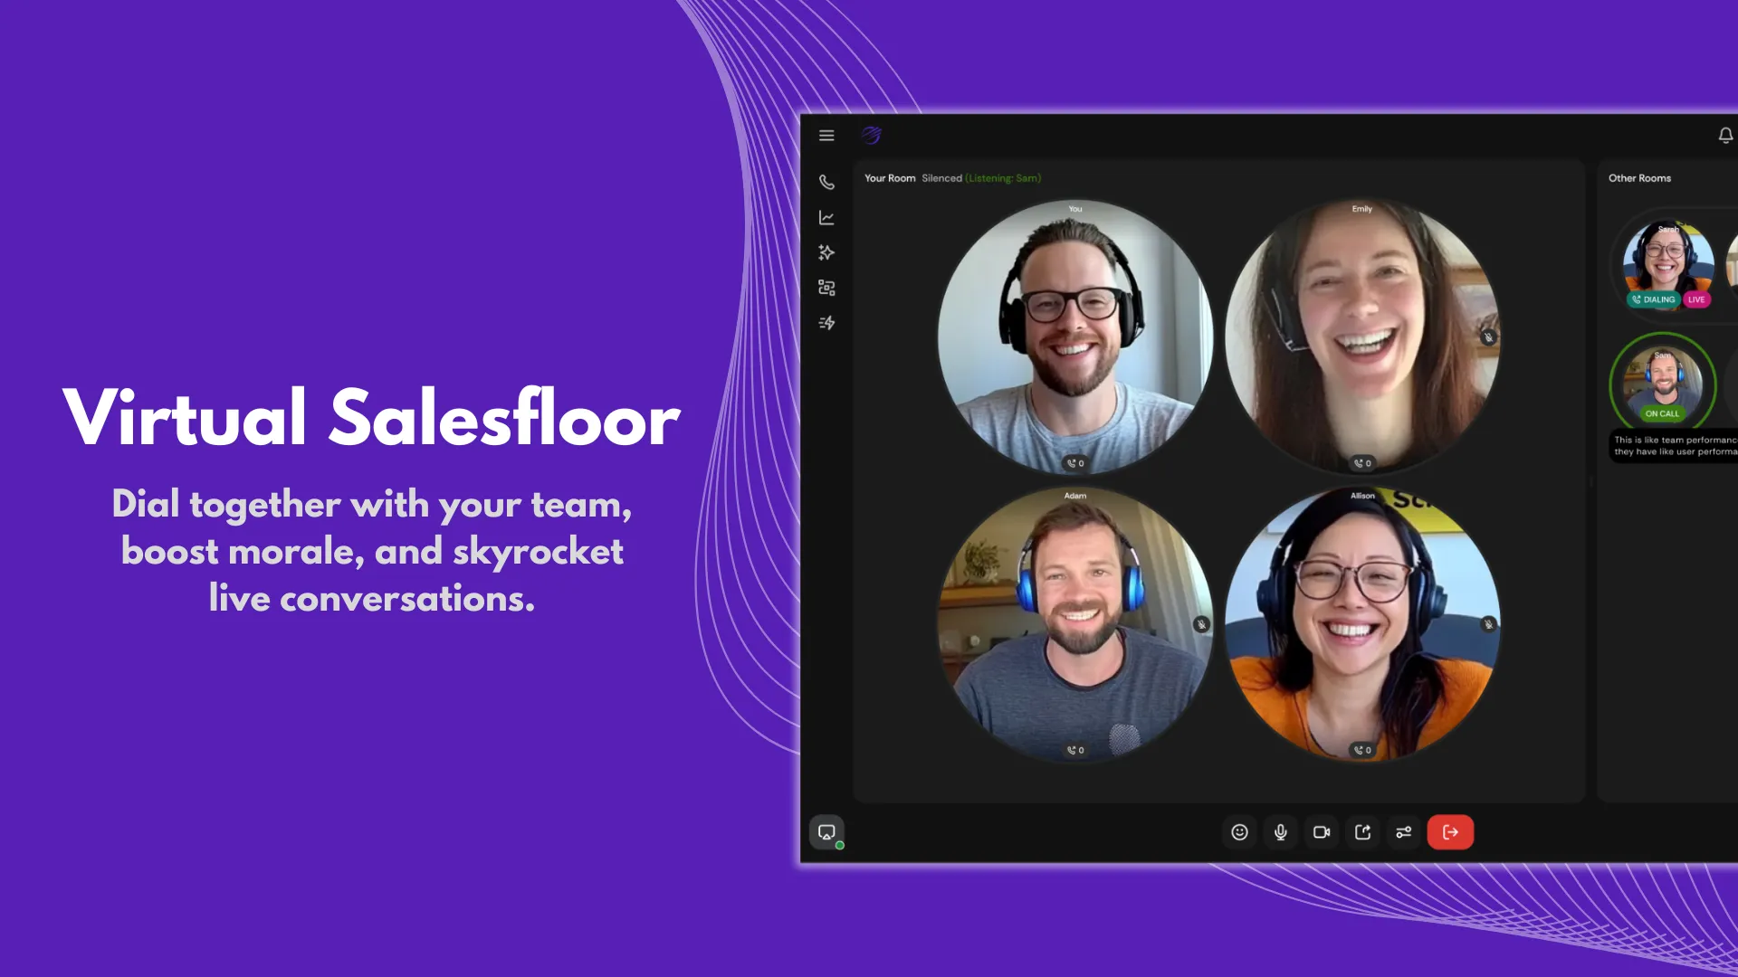
Task: Open the analytics chart in the sidebar
Action: tap(826, 218)
